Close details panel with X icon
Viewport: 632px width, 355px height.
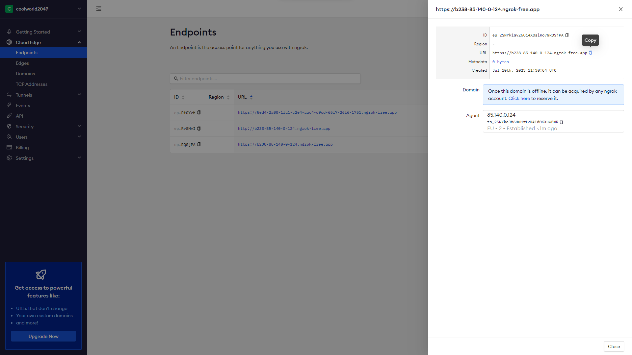click(x=620, y=9)
